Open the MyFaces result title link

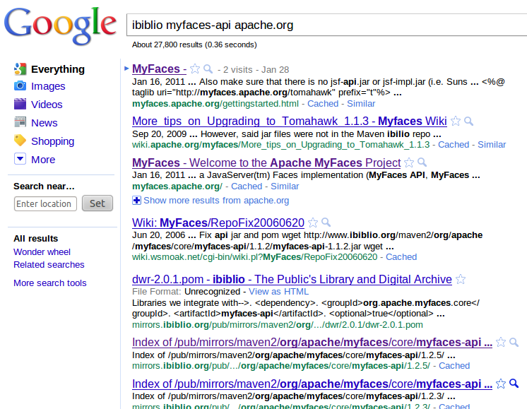coord(160,69)
